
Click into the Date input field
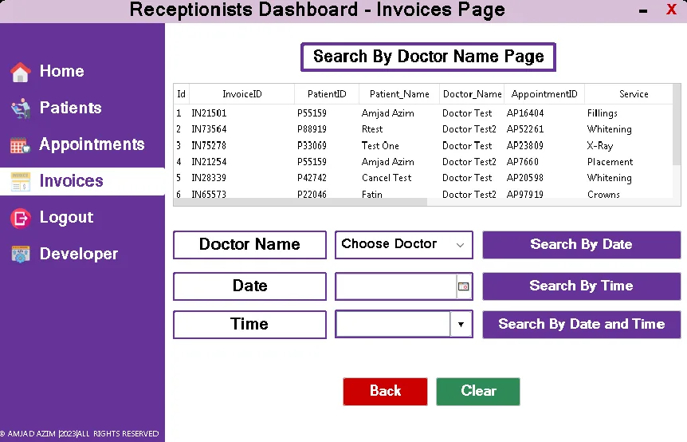click(396, 286)
